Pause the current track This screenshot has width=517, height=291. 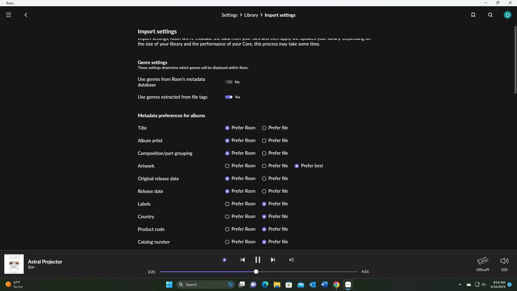pyautogui.click(x=258, y=260)
